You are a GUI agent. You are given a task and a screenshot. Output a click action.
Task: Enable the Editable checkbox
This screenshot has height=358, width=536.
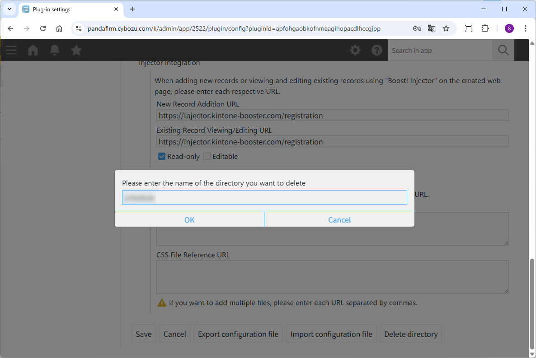207,156
